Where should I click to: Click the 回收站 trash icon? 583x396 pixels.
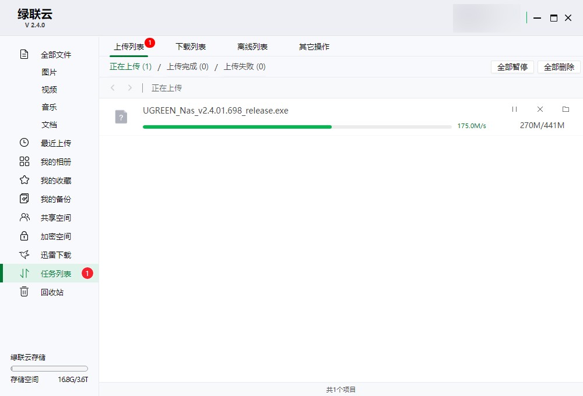pyautogui.click(x=24, y=292)
